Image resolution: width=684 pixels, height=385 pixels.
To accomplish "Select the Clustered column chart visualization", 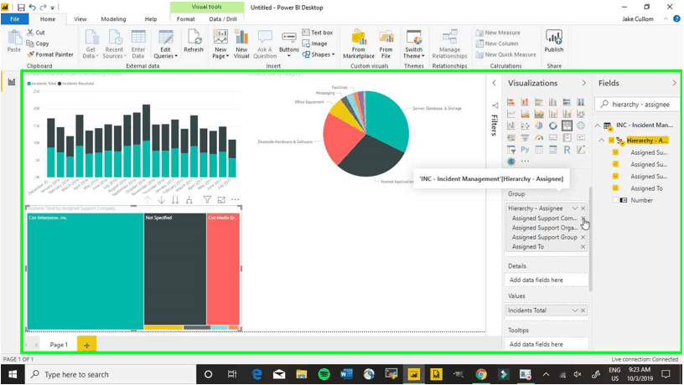I will [x=552, y=102].
